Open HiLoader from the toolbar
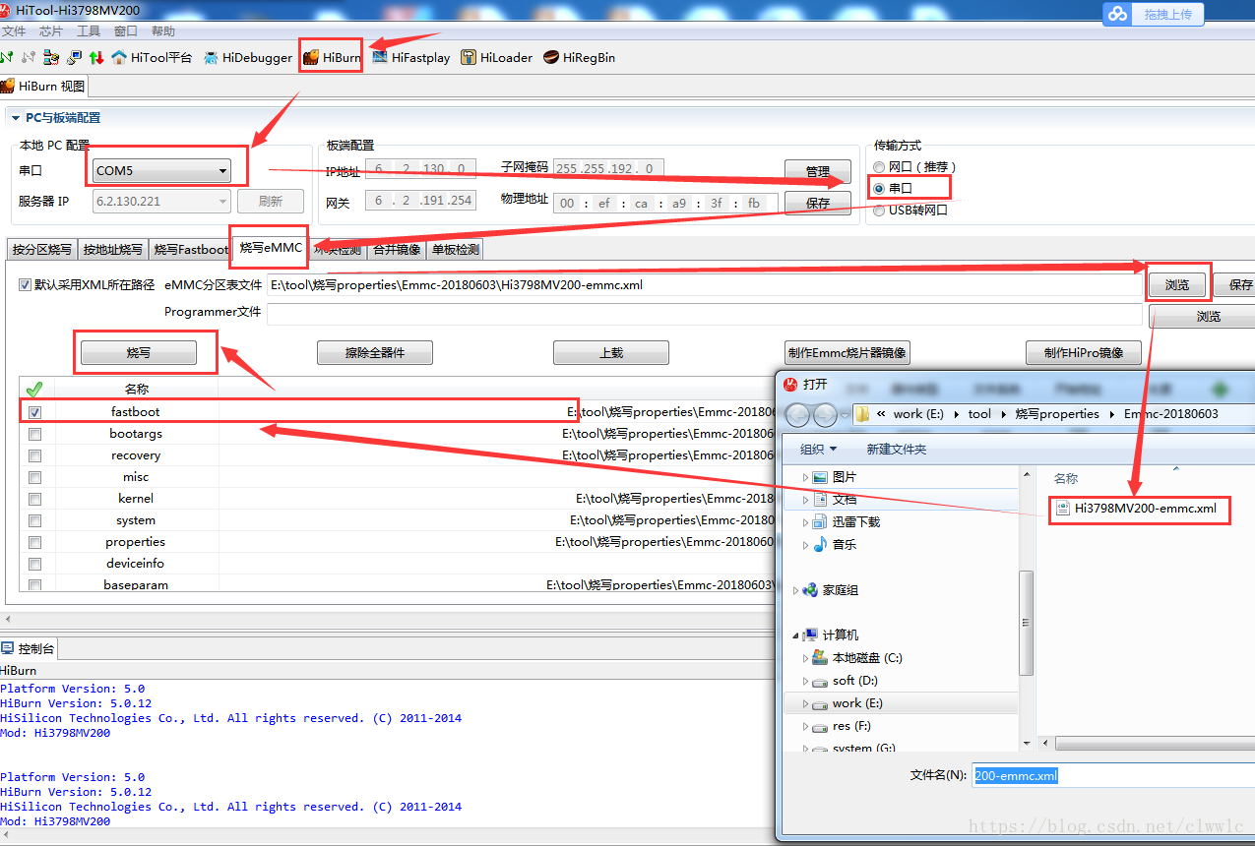Screen dimensions: 1255x846 click(x=496, y=57)
